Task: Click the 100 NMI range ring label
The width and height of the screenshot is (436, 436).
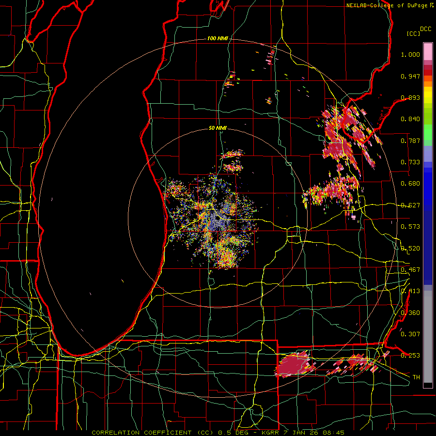Action: point(218,38)
